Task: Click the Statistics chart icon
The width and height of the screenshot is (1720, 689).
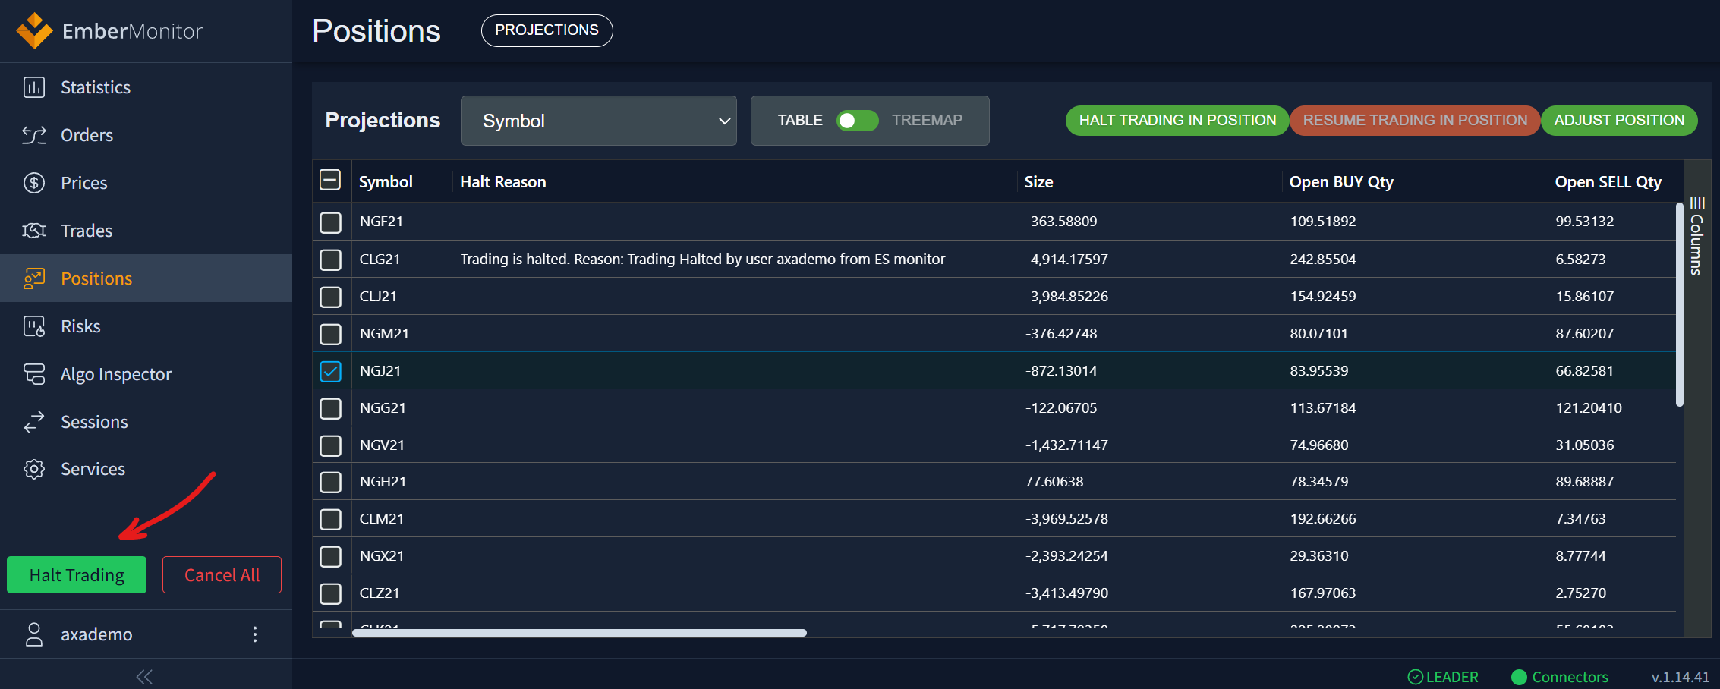Action: pos(34,87)
